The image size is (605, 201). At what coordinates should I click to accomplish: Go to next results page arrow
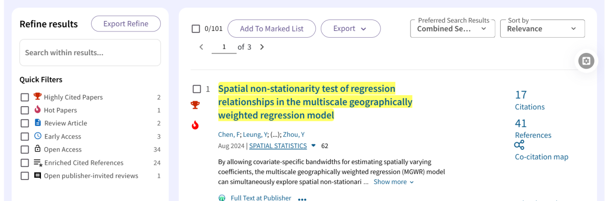coord(262,47)
